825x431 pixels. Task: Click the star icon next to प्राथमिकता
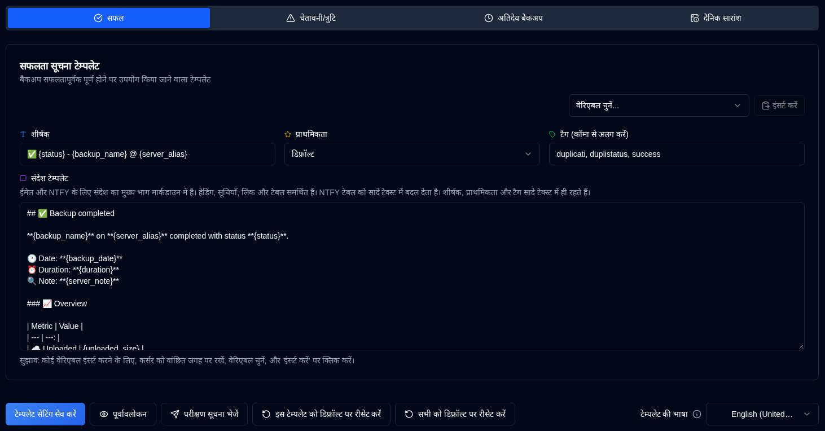288,134
